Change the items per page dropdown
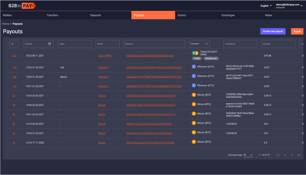Screen dimensions: 306x175 [248, 155]
